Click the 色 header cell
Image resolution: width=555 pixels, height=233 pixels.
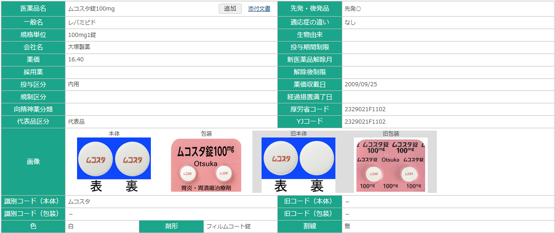33,227
